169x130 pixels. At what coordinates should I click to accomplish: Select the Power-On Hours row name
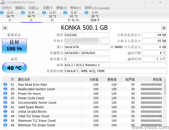point(29,94)
